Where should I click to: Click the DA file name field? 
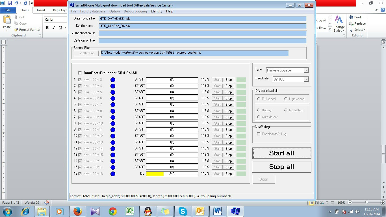[203, 26]
